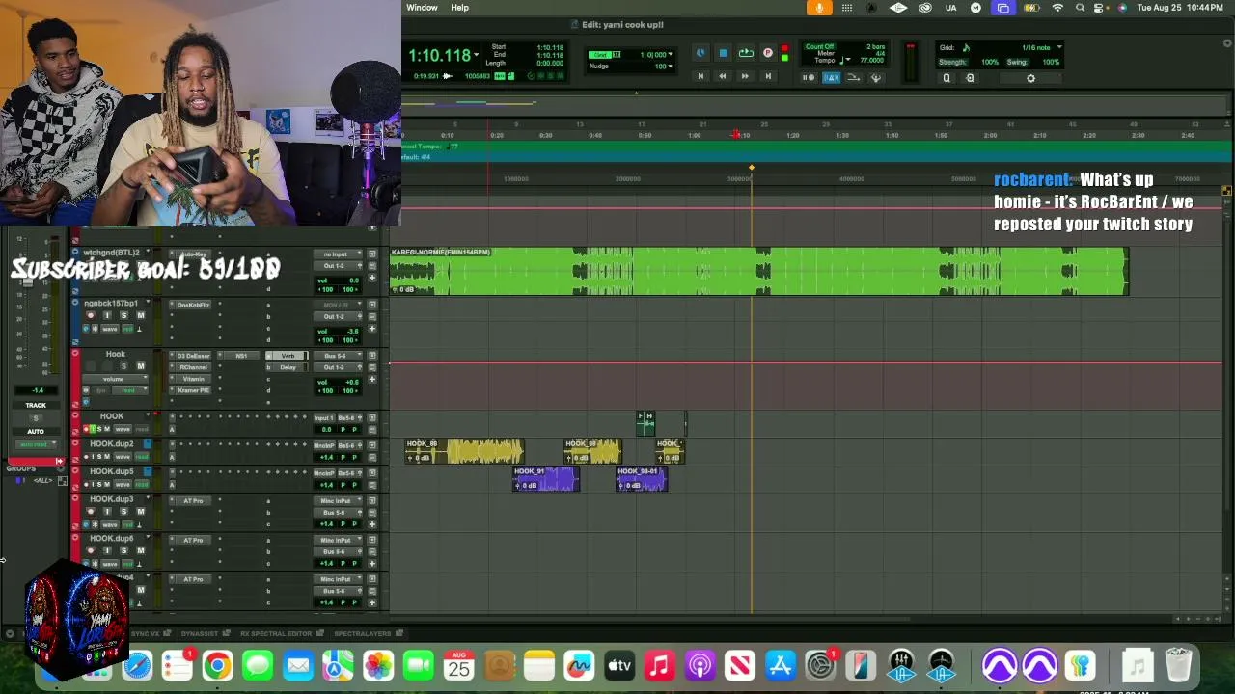The image size is (1235, 694).
Task: Click the Fast Forward transport button
Action: pos(745,77)
